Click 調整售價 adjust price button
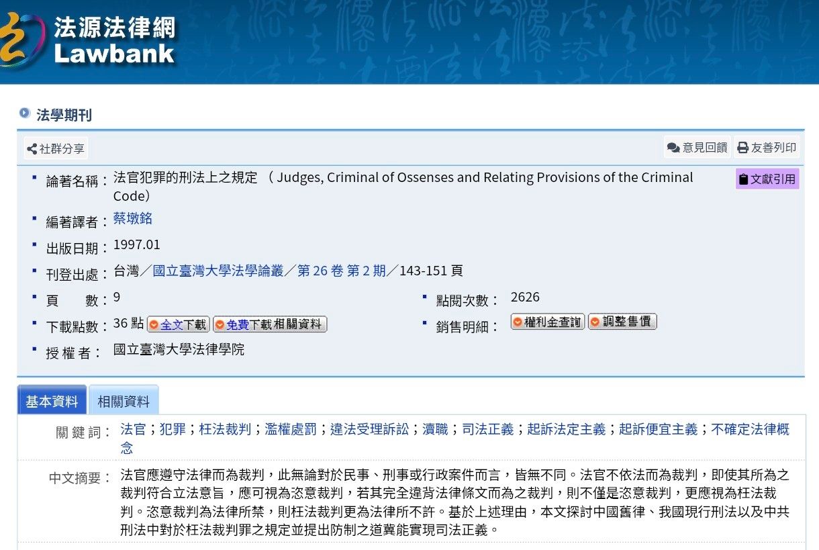Viewport: 819px width, 550px height. tap(622, 322)
